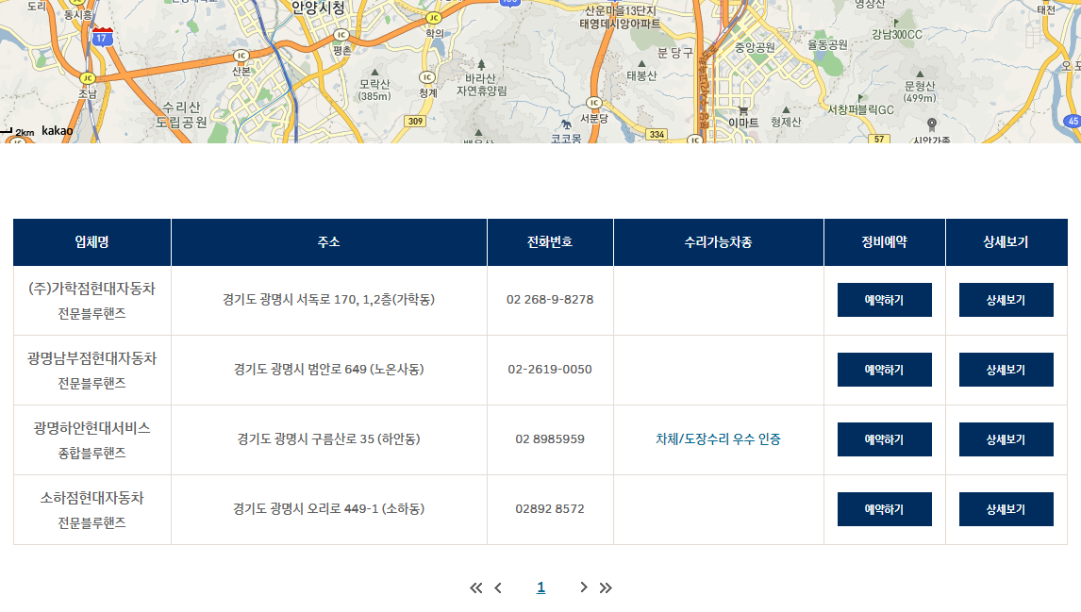Click phone number 02892 8572
This screenshot has height=612, width=1081.
pyautogui.click(x=550, y=508)
